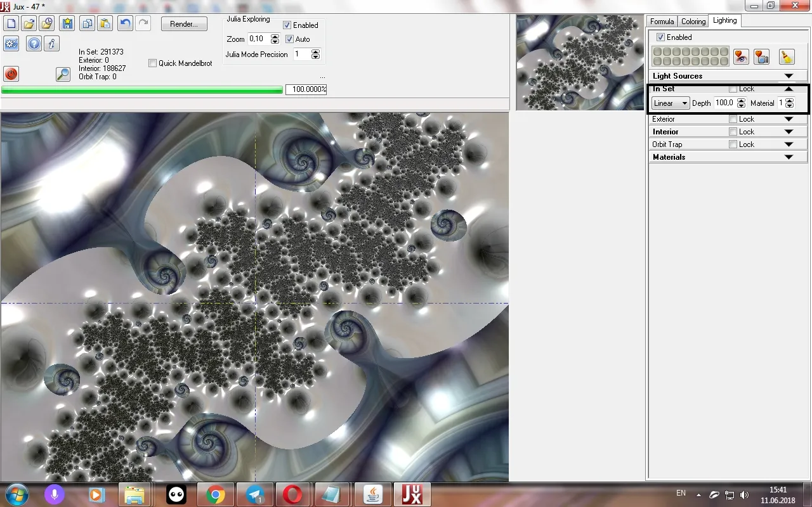Click the Zoom value field

pos(259,39)
